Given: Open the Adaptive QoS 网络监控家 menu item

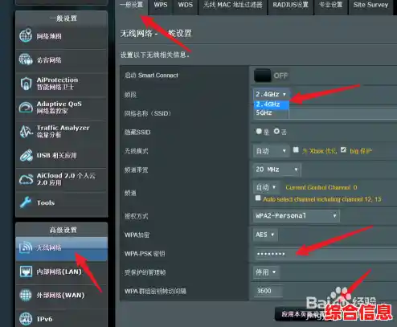Looking at the screenshot, I should (x=62, y=108).
